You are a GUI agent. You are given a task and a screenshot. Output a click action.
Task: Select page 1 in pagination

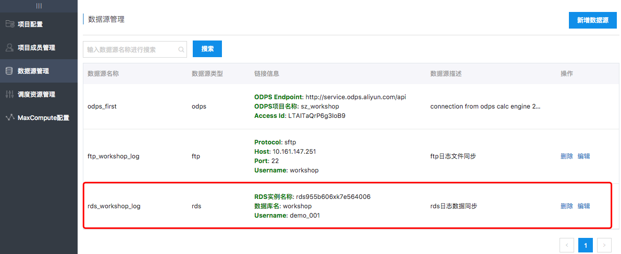tap(586, 245)
